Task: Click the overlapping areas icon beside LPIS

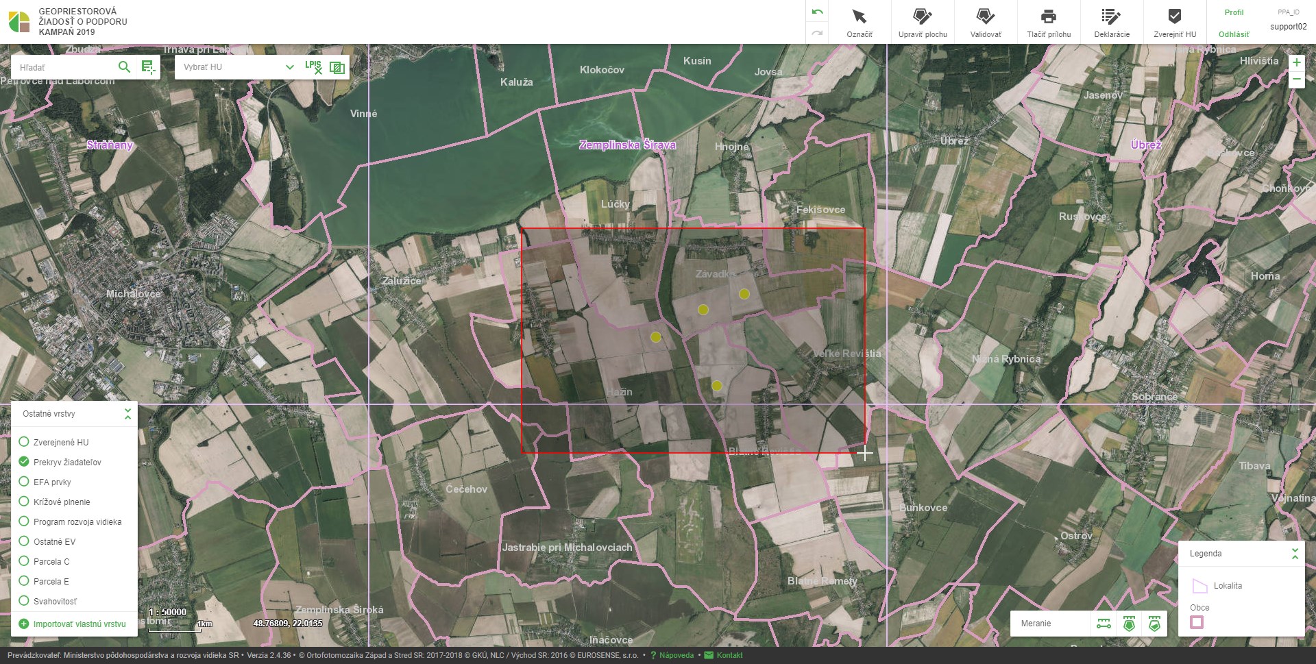Action: (337, 67)
